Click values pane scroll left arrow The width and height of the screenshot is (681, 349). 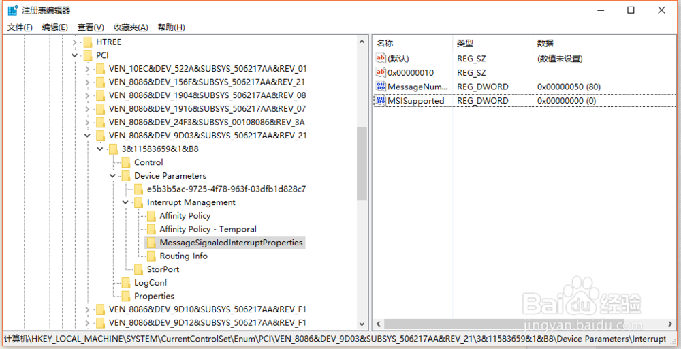378,324
